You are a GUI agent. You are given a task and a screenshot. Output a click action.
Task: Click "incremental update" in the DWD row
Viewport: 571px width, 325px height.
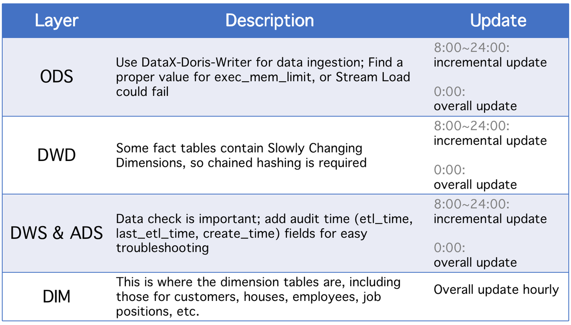click(x=490, y=141)
